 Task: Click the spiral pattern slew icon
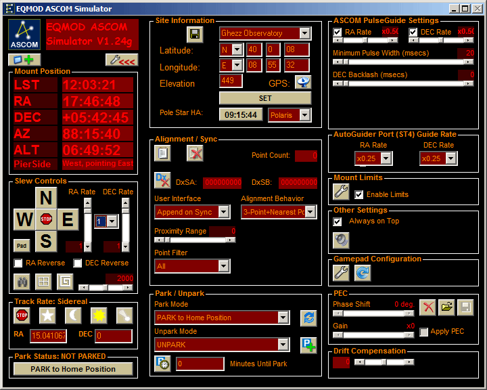65,282
